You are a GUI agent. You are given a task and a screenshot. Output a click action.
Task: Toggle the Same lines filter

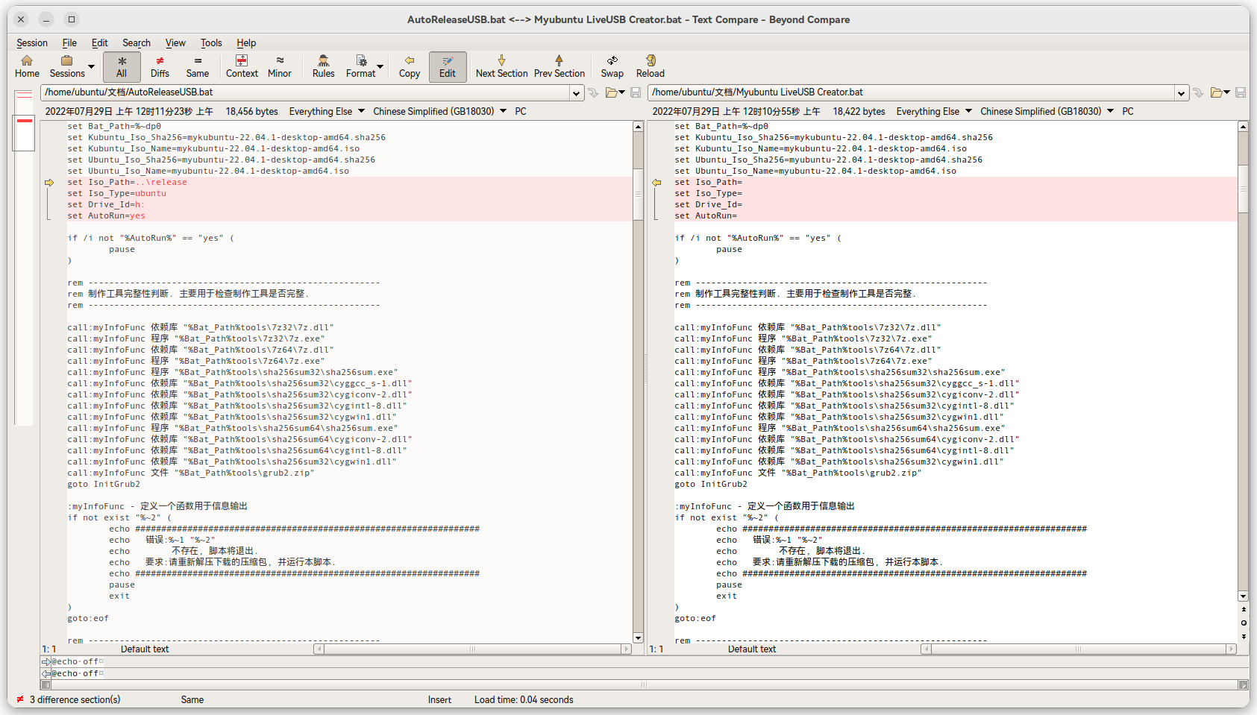point(198,66)
